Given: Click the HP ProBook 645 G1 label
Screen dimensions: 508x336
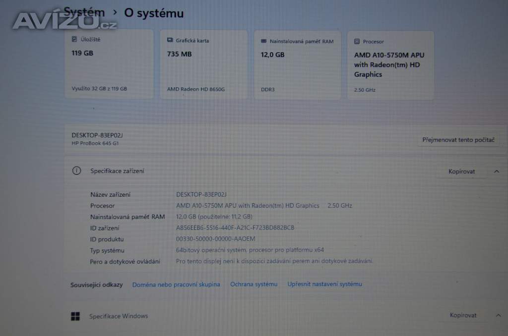Looking at the screenshot, I should click(95, 144).
